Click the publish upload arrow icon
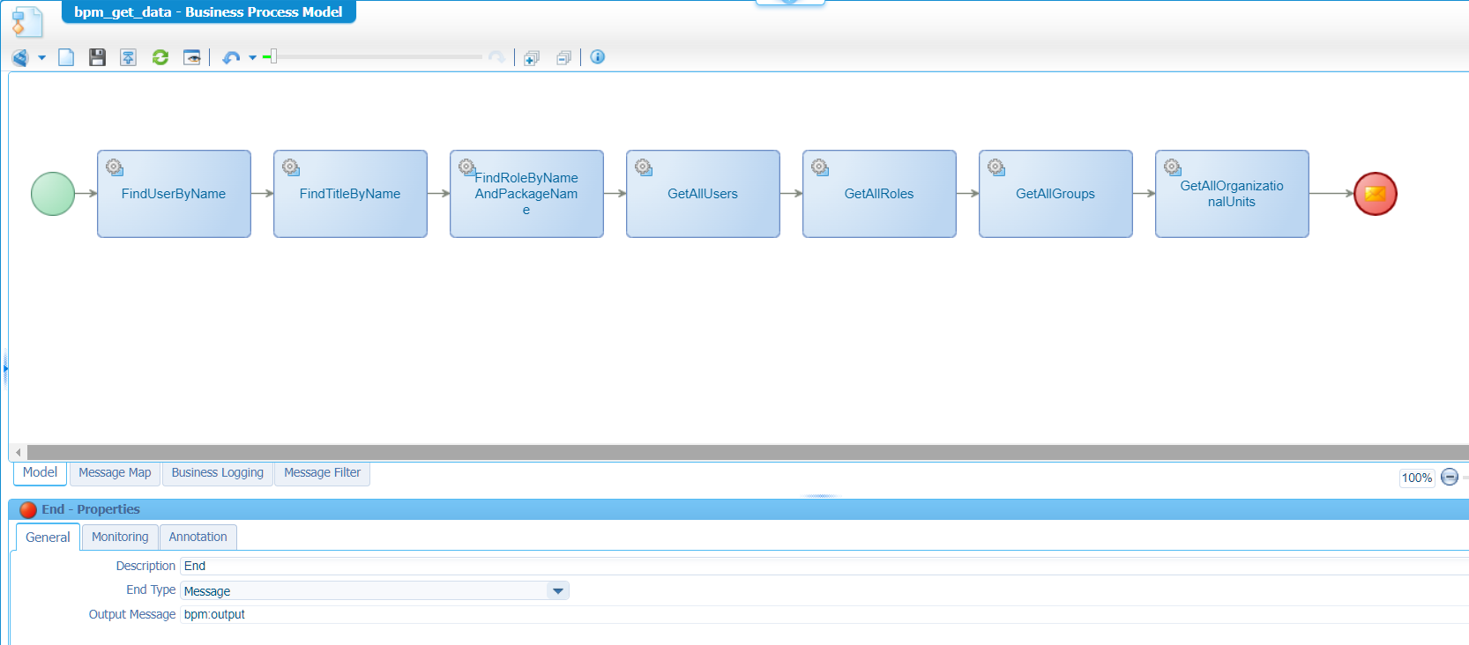Screen dimensions: 1469x645 (x=129, y=57)
